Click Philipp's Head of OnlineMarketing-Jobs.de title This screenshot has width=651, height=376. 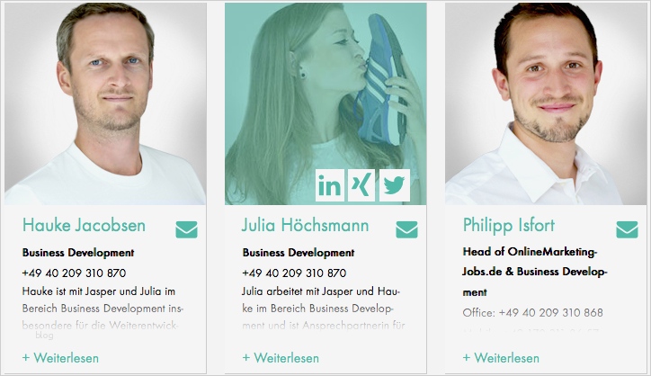535,272
